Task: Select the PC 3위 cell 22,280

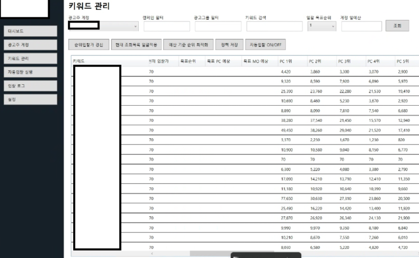Action: (345, 91)
